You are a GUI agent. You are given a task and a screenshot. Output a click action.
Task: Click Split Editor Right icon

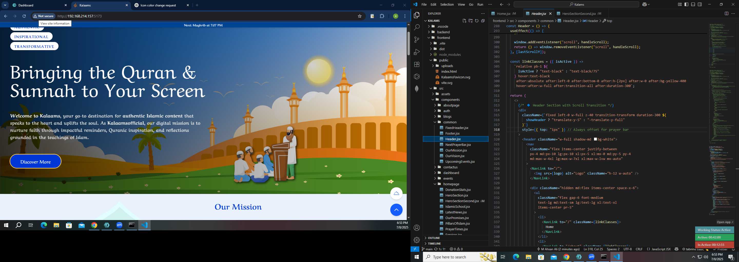tap(726, 14)
